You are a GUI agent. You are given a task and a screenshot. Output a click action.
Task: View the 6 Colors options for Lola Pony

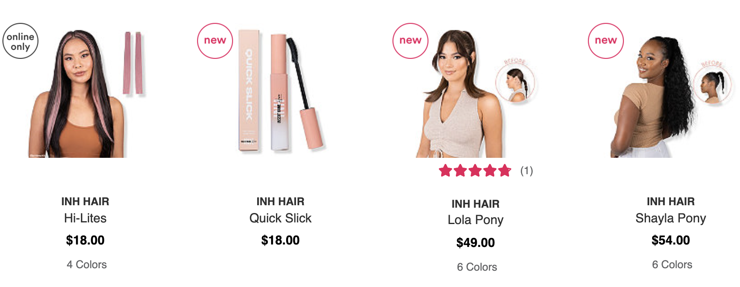click(x=477, y=267)
